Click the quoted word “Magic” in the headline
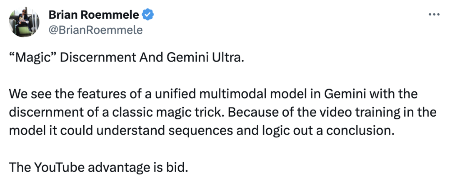This screenshot has height=176, width=450. pyautogui.click(x=33, y=58)
